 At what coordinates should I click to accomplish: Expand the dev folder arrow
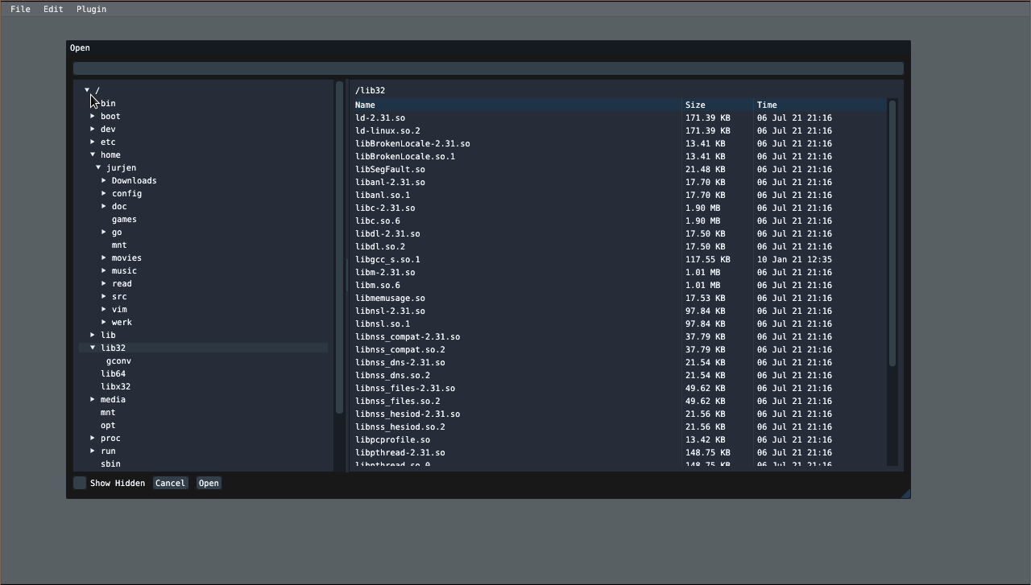pos(93,129)
